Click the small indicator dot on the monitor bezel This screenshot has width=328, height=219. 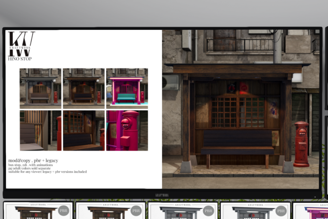pyautogui.click(x=315, y=197)
